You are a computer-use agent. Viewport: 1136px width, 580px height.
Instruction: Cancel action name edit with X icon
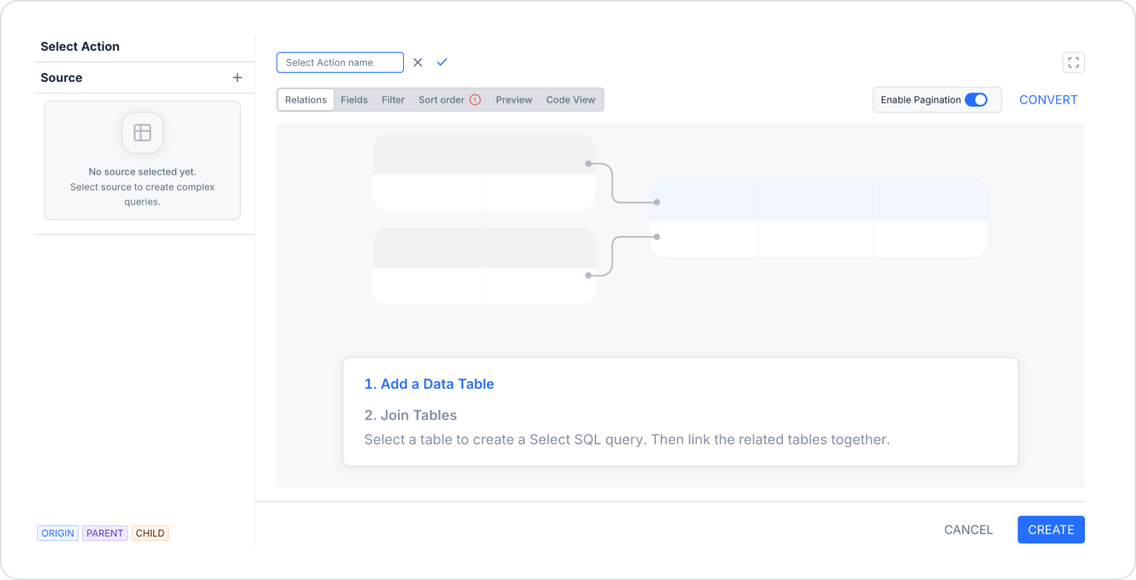click(418, 62)
